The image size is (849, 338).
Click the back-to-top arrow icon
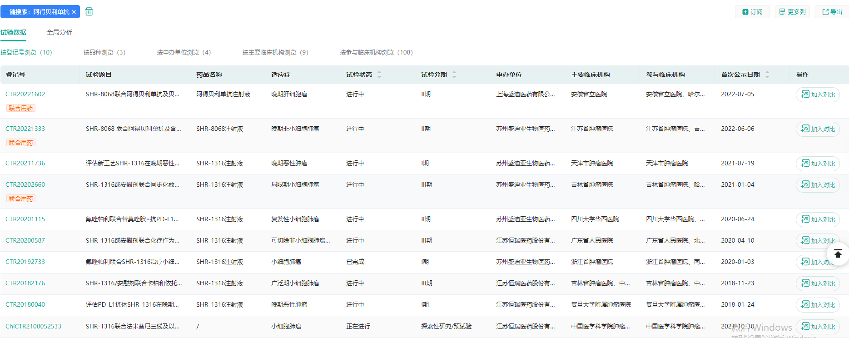(838, 253)
